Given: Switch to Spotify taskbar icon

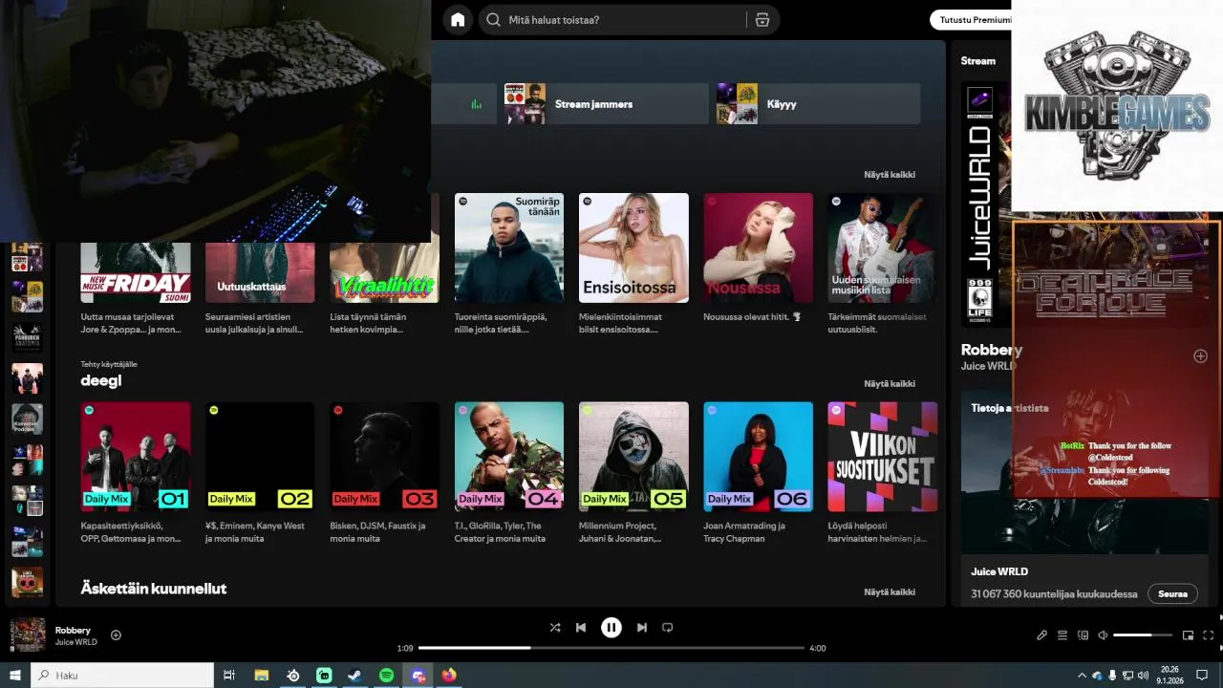Looking at the screenshot, I should click(386, 676).
